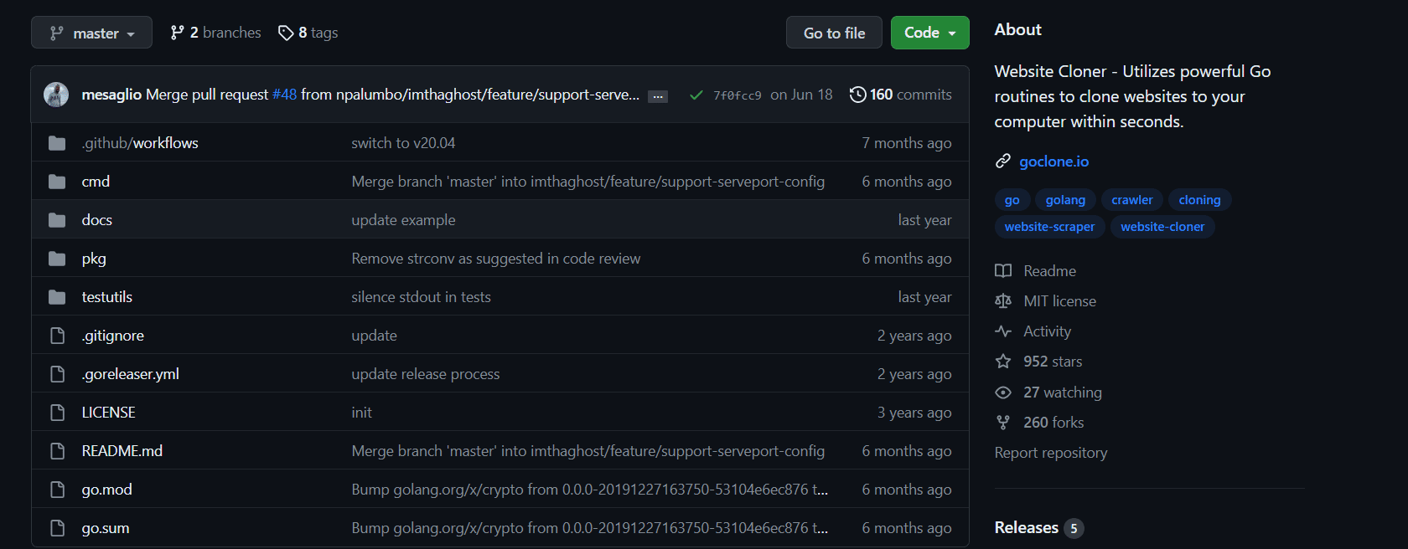Click the branches fork icon

(177, 33)
